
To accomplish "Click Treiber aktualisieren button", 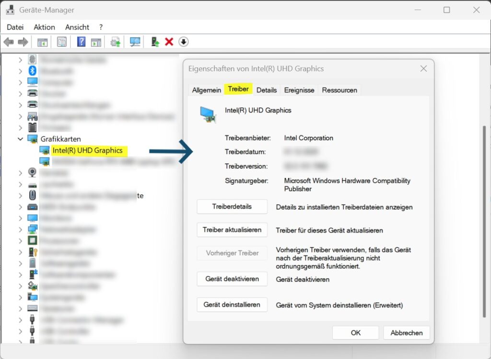I will (232, 230).
